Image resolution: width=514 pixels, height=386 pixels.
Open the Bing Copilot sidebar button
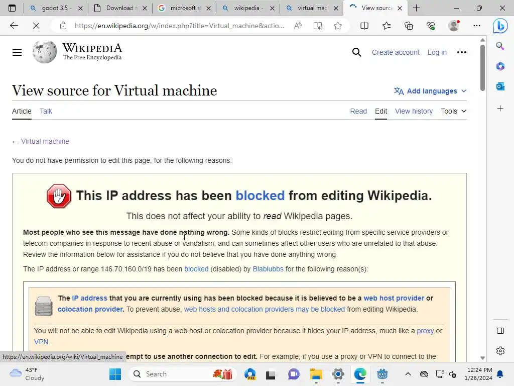[x=500, y=26]
